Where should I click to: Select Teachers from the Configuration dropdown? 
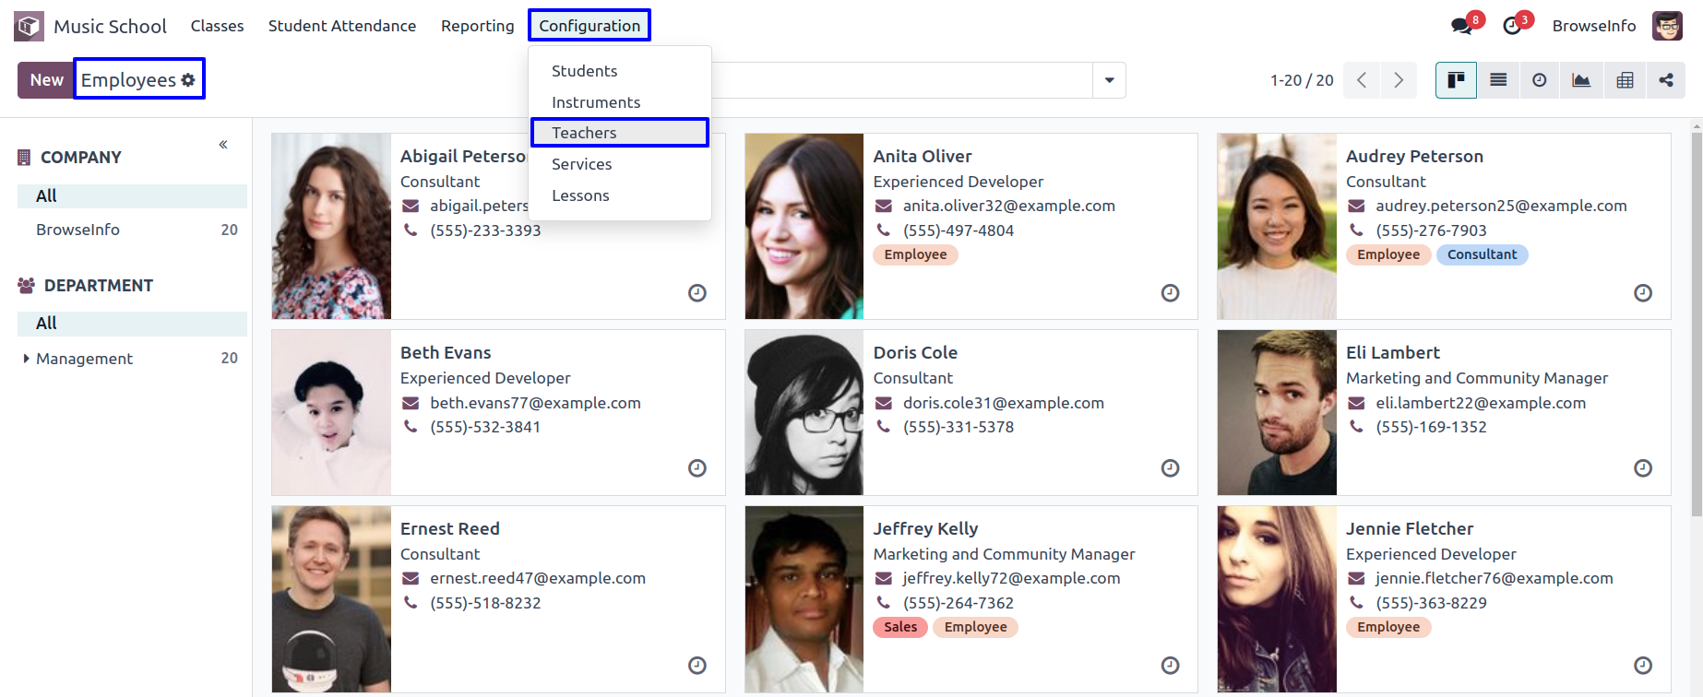point(620,133)
